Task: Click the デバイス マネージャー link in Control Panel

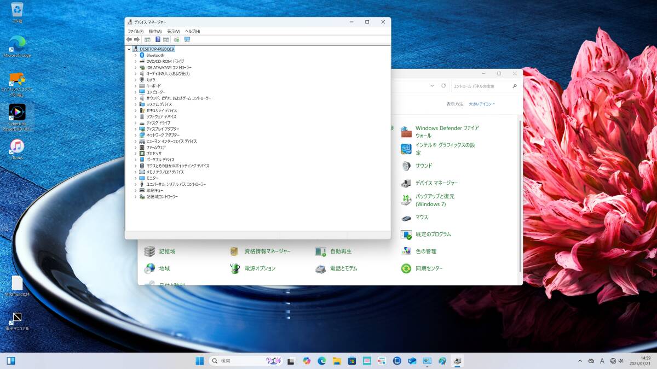Action: coord(436,183)
